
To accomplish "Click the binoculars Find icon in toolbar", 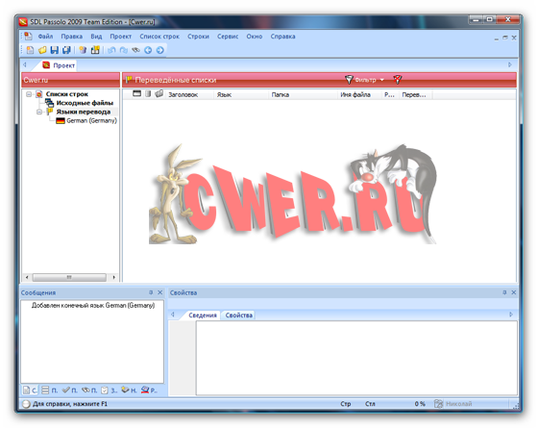I will 135,50.
